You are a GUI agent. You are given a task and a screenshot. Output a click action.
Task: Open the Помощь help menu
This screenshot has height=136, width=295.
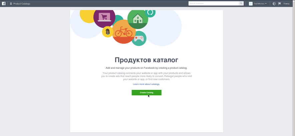point(286,4)
